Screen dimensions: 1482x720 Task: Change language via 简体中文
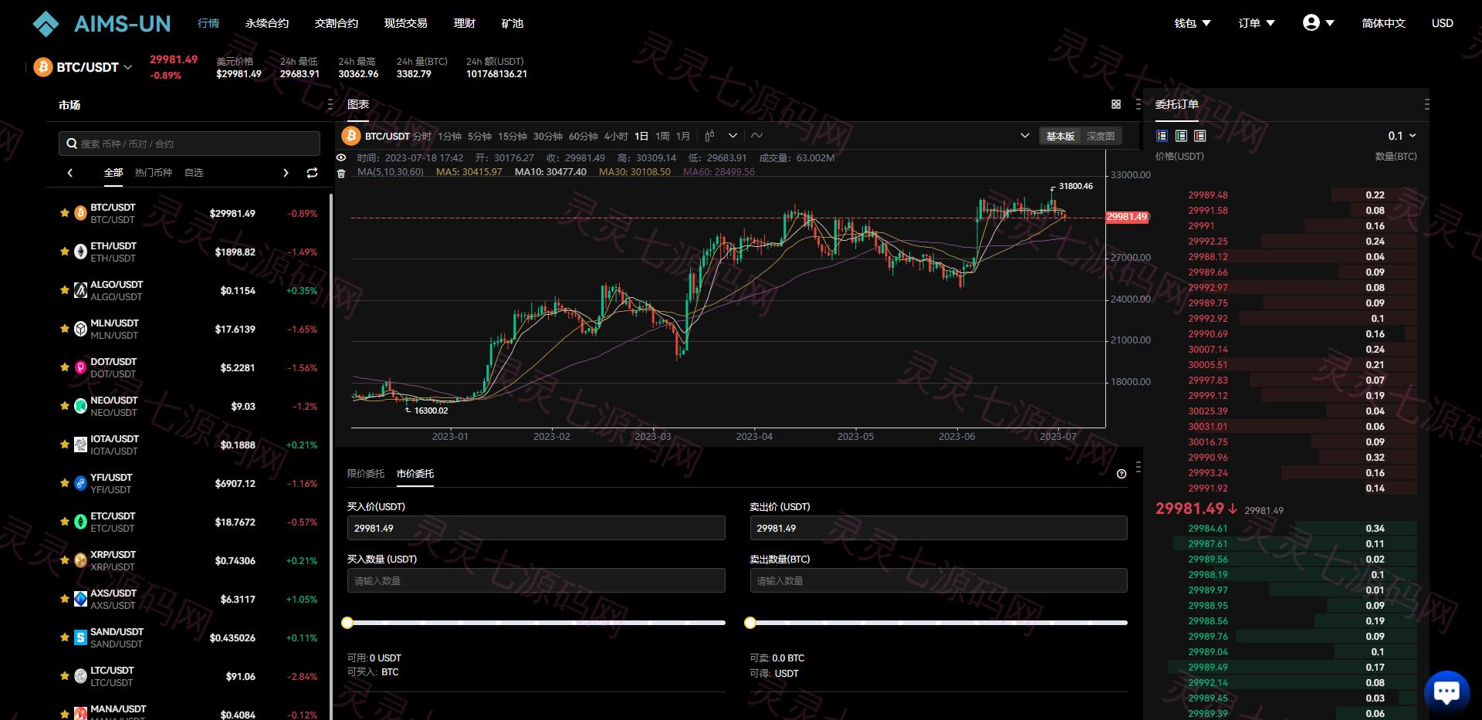point(1384,23)
